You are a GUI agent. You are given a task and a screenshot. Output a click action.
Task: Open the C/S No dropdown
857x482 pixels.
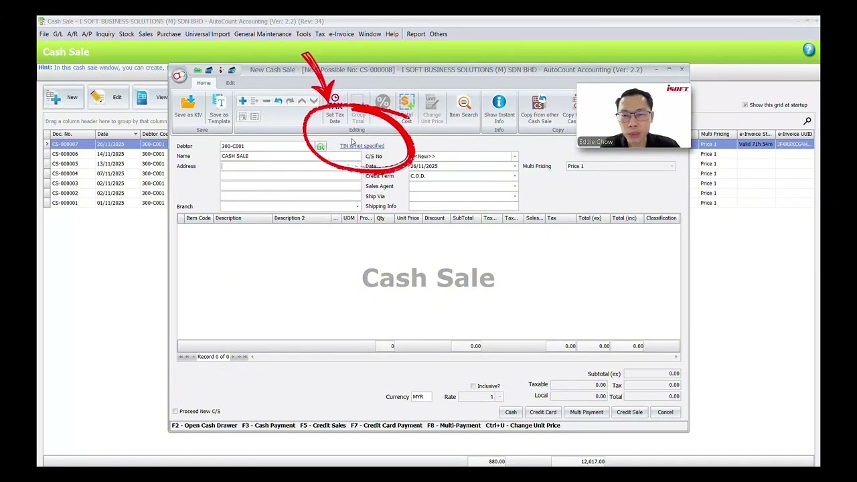(x=514, y=157)
